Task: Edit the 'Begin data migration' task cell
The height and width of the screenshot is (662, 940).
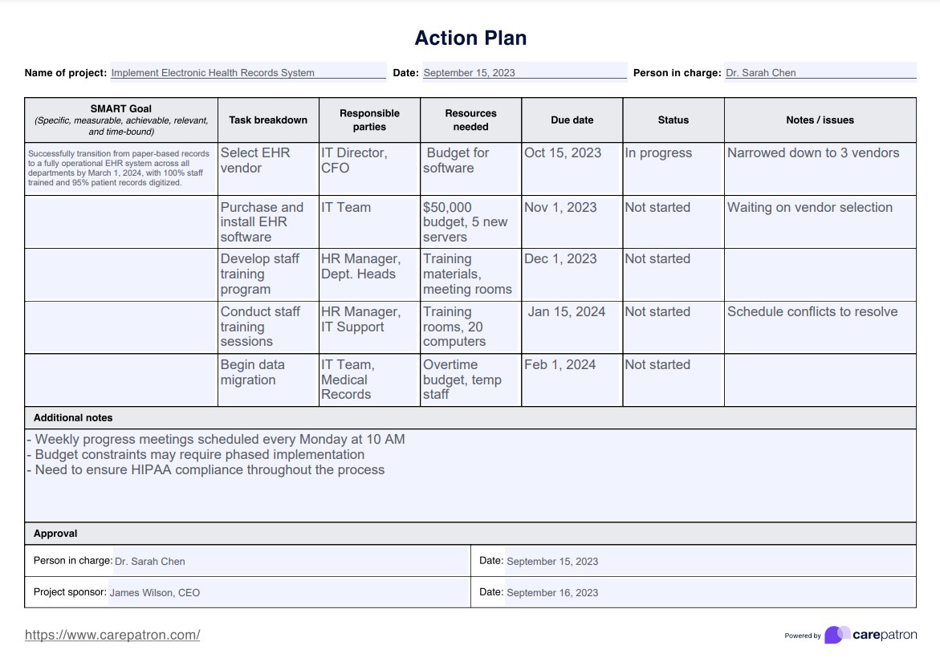Action: click(268, 380)
